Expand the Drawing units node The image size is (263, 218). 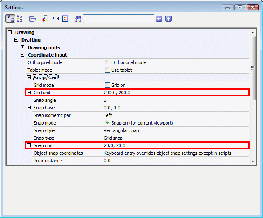click(x=23, y=47)
